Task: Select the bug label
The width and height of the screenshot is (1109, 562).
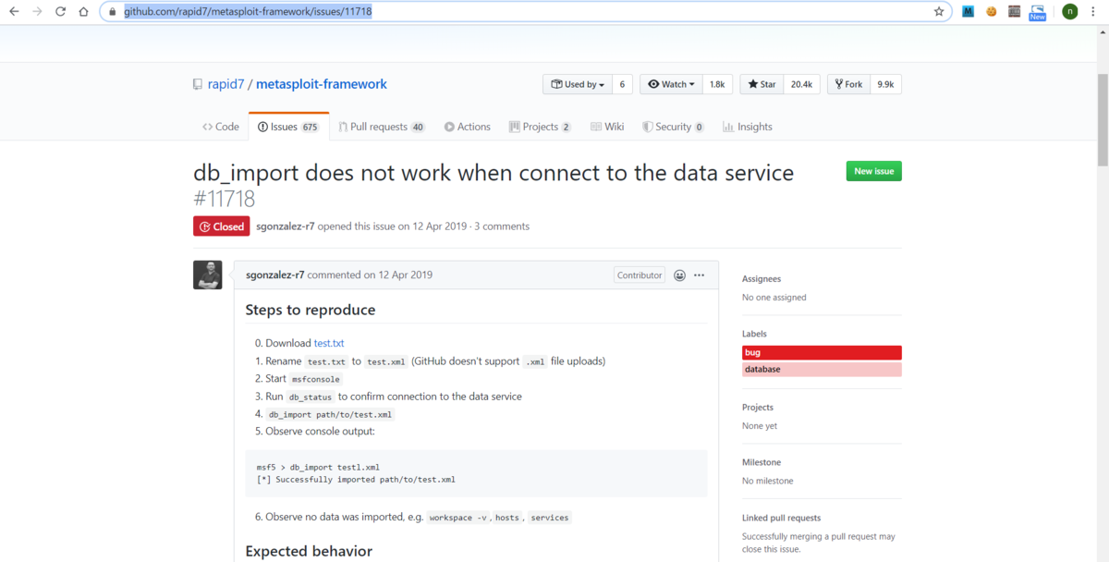Action: click(x=822, y=353)
